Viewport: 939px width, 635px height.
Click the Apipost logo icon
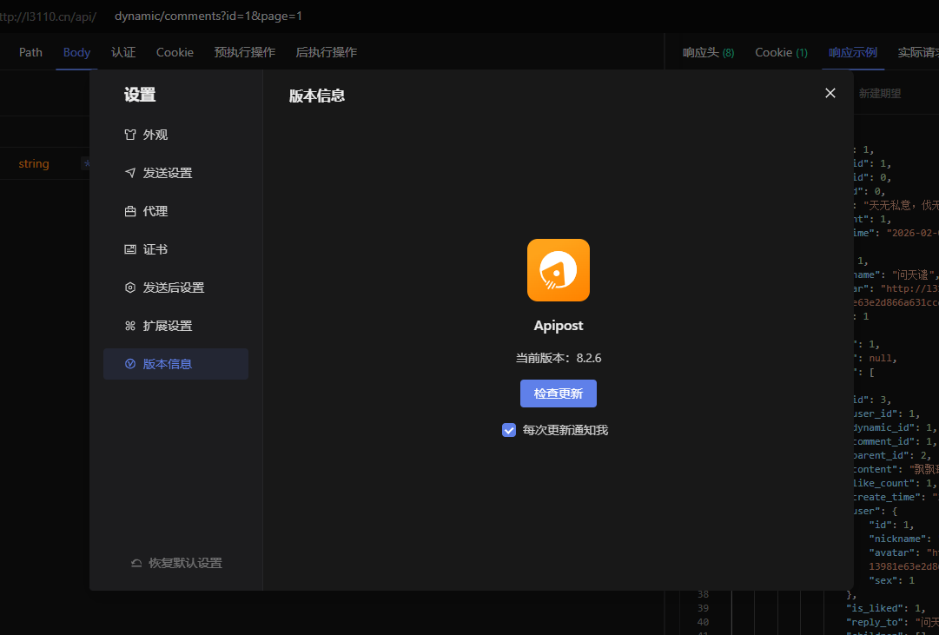(558, 270)
